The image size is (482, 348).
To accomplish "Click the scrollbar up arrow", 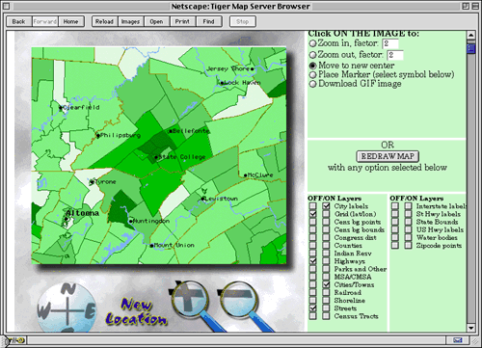I will coord(470,35).
